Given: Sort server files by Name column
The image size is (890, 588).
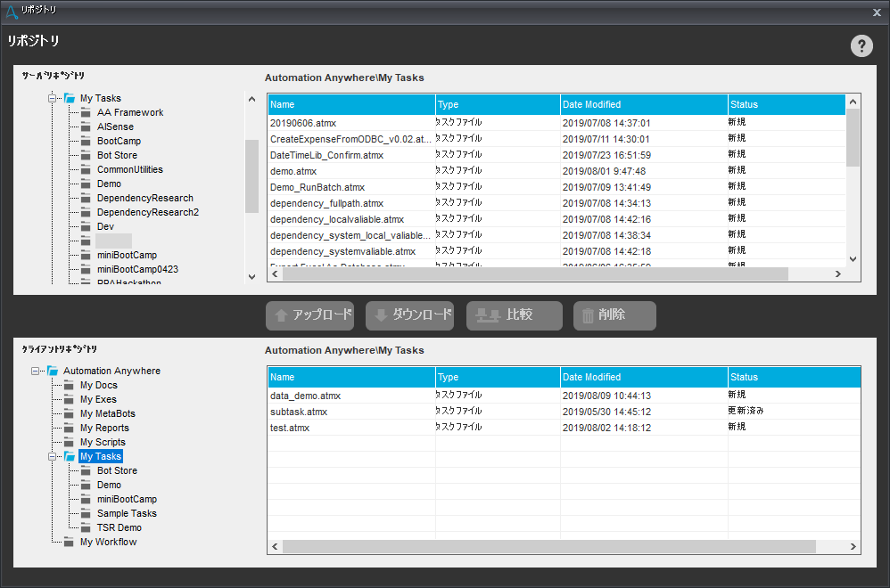Looking at the screenshot, I should (x=351, y=105).
